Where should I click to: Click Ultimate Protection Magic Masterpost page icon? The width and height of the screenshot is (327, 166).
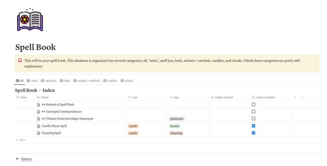click(38, 119)
